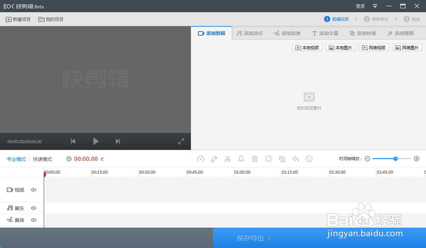Jump to next frame button

(118, 141)
